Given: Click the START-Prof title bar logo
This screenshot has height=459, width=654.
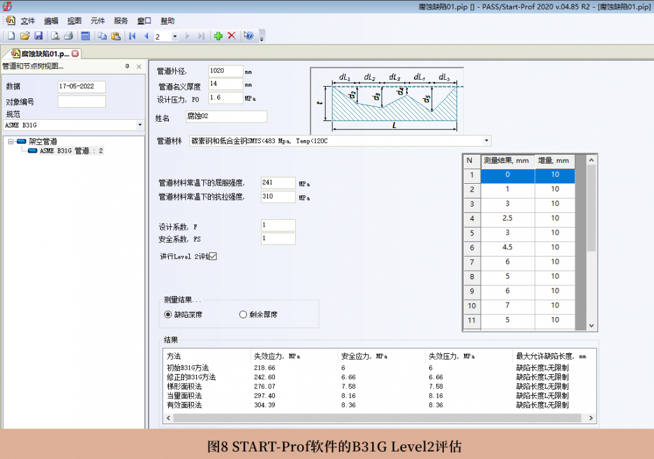Looking at the screenshot, I should point(7,6).
